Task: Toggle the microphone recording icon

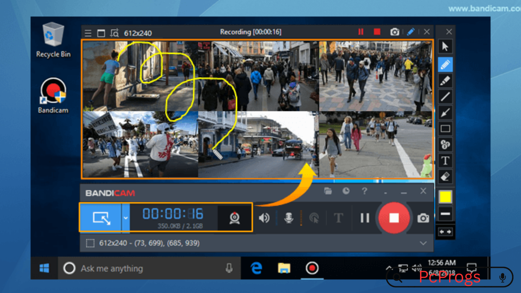Action: point(289,218)
